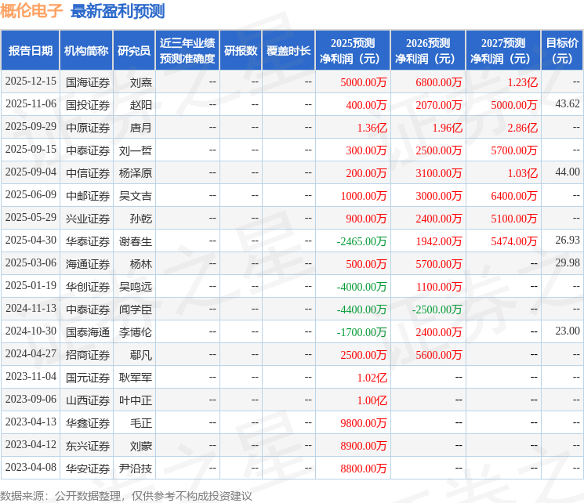Click institution 中信证券

(88, 173)
